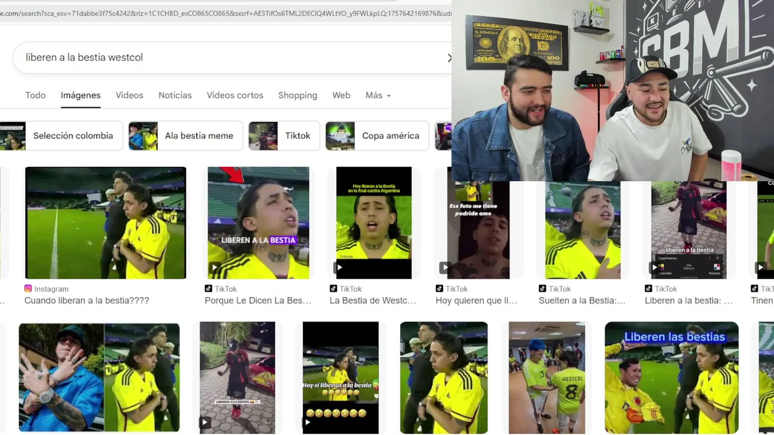Image resolution: width=774 pixels, height=435 pixels.
Task: Click video play badge on 'LIBEREN A LA BESTIA' thumbnail
Action: [214, 268]
